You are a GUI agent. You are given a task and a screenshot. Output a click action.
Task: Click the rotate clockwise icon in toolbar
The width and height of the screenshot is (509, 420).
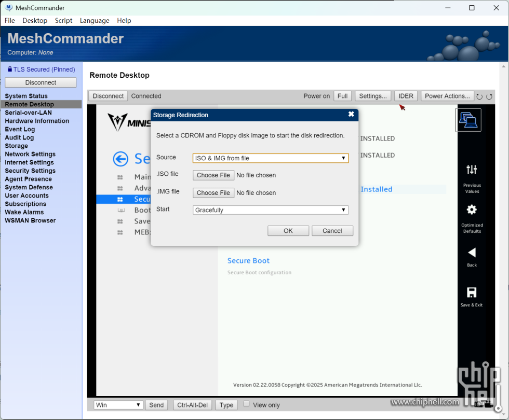coord(489,96)
